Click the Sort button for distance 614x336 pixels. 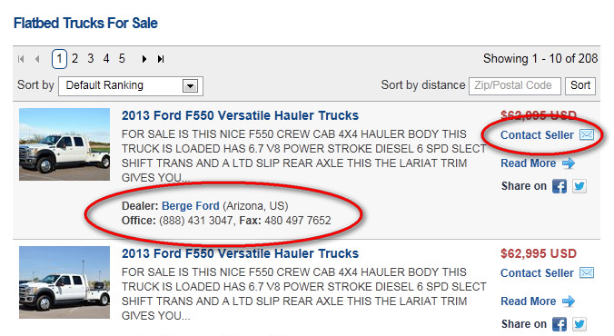coord(580,85)
